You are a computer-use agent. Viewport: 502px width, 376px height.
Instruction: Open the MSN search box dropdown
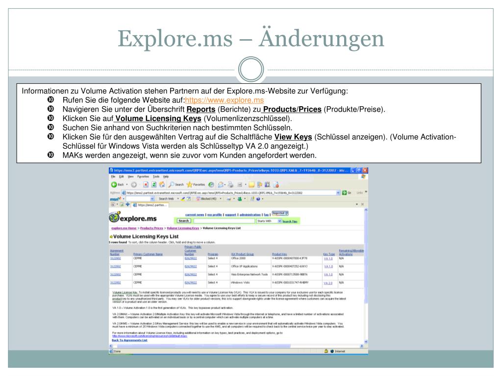152,199
